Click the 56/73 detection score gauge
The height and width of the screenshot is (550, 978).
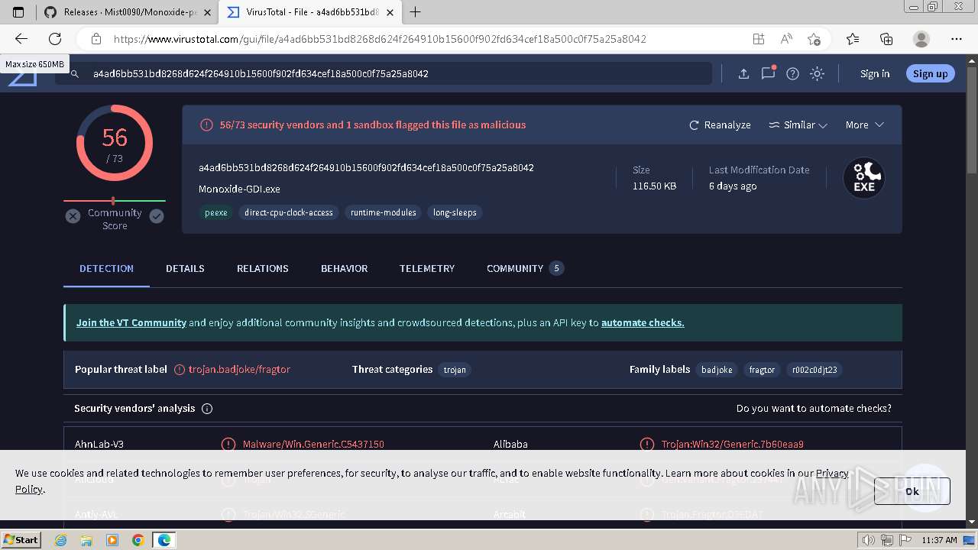115,144
